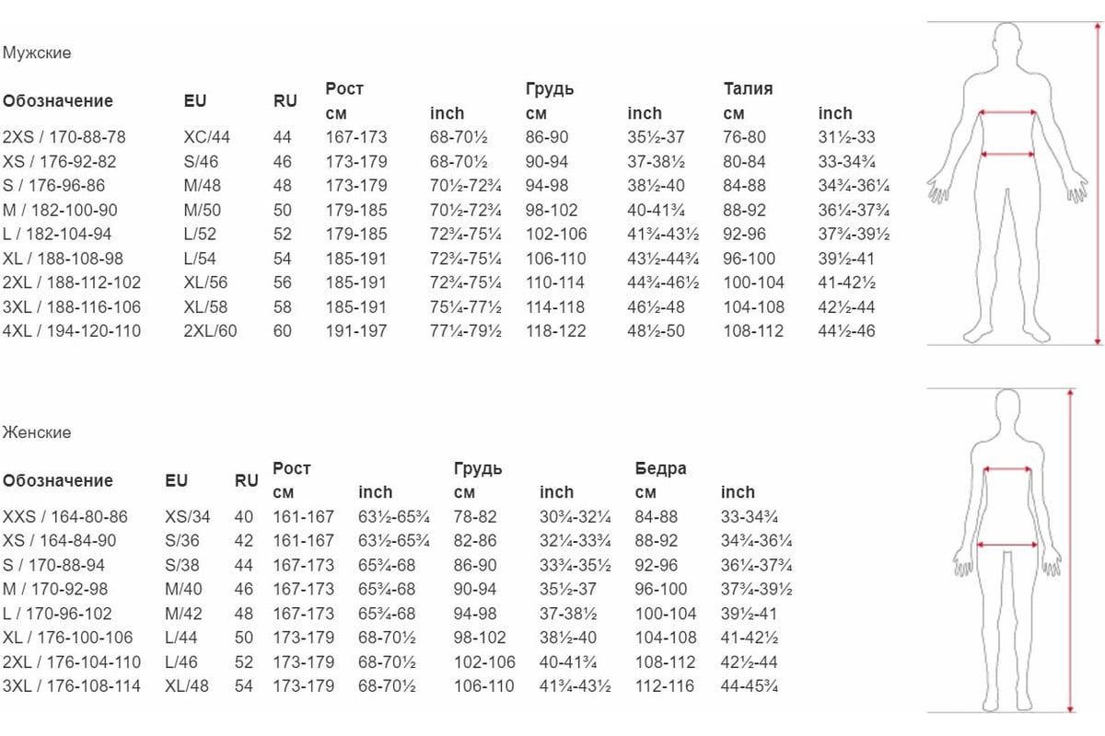Click the vertical height arrow beside female figure

pos(1070,550)
